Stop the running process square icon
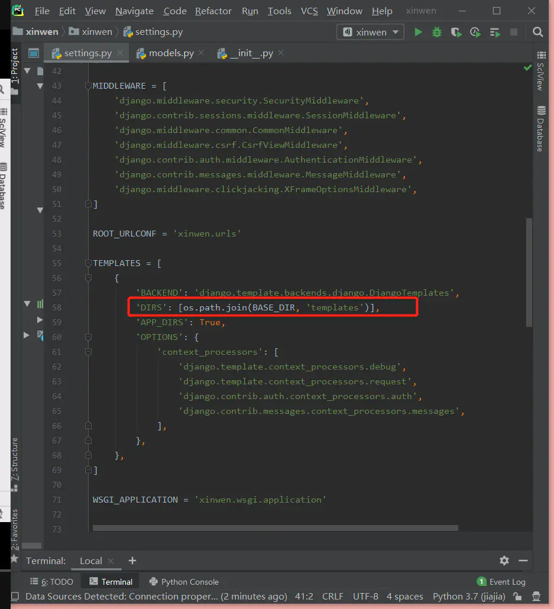Screen dimensions: 554x609 tap(514, 32)
